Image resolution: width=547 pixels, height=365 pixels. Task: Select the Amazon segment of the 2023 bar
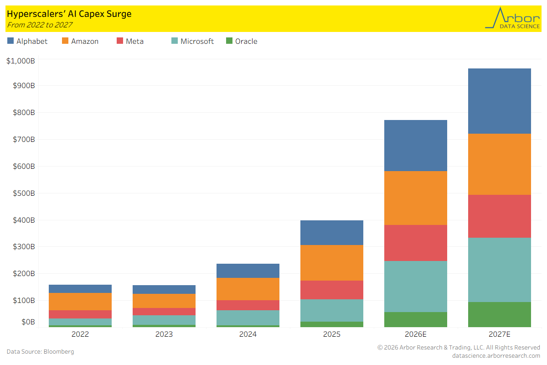[164, 301]
